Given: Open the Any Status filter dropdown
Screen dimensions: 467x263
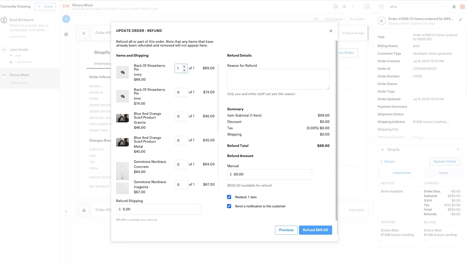Looking at the screenshot, I should pos(334,19).
